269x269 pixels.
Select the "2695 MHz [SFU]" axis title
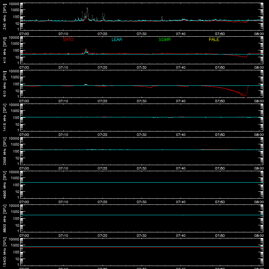(x=4, y=151)
